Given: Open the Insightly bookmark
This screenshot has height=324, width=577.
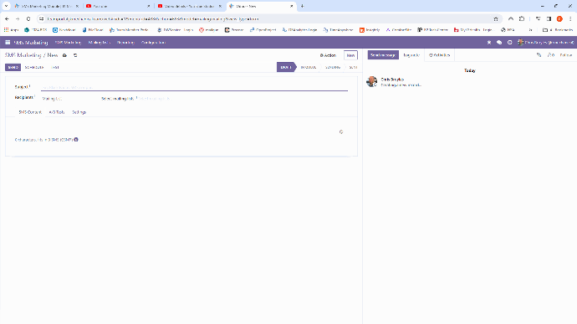Looking at the screenshot, I should click(370, 30).
